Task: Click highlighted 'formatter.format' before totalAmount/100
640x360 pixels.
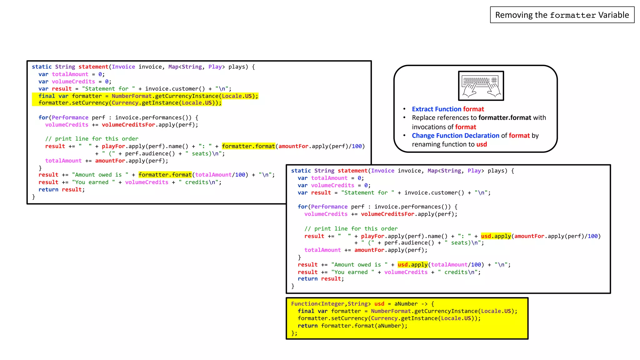Action: 165,175
